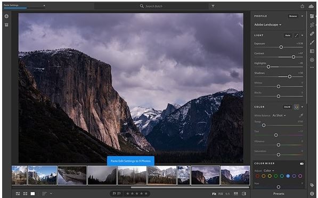Open the filter funnel in search bar
The image size is (318, 198).
coord(213,6)
